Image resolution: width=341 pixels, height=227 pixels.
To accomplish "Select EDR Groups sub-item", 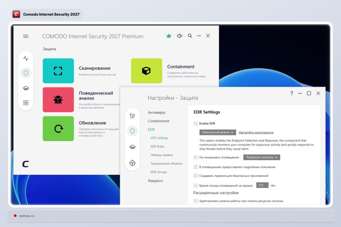I will coord(159,172).
